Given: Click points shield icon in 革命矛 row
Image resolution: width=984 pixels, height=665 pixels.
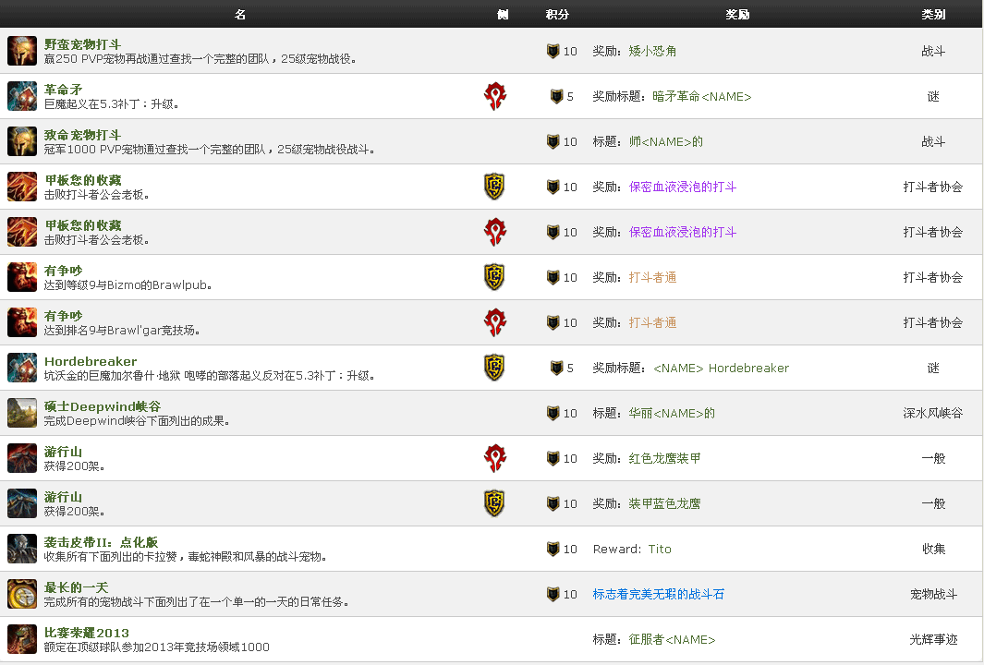Looking at the screenshot, I should [x=556, y=96].
